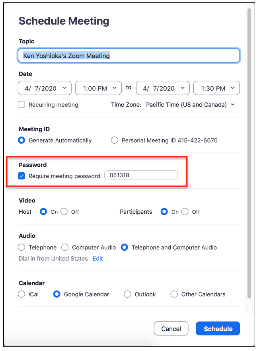
Task: Open the end date dropdown
Action: pyautogui.click(x=162, y=88)
